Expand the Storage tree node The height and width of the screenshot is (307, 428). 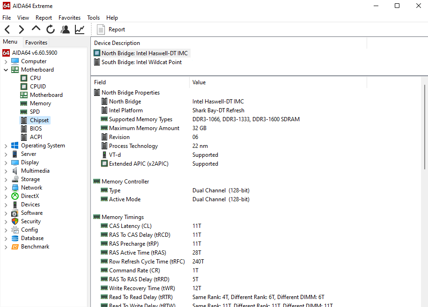click(6, 180)
